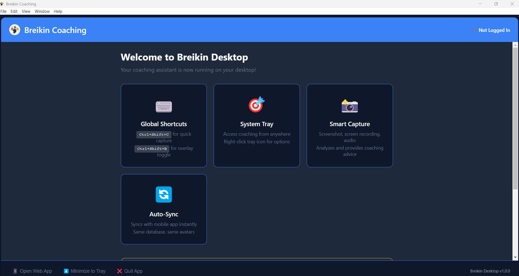Image resolution: width=519 pixels, height=276 pixels.
Task: Open the View menu
Action: (26, 11)
